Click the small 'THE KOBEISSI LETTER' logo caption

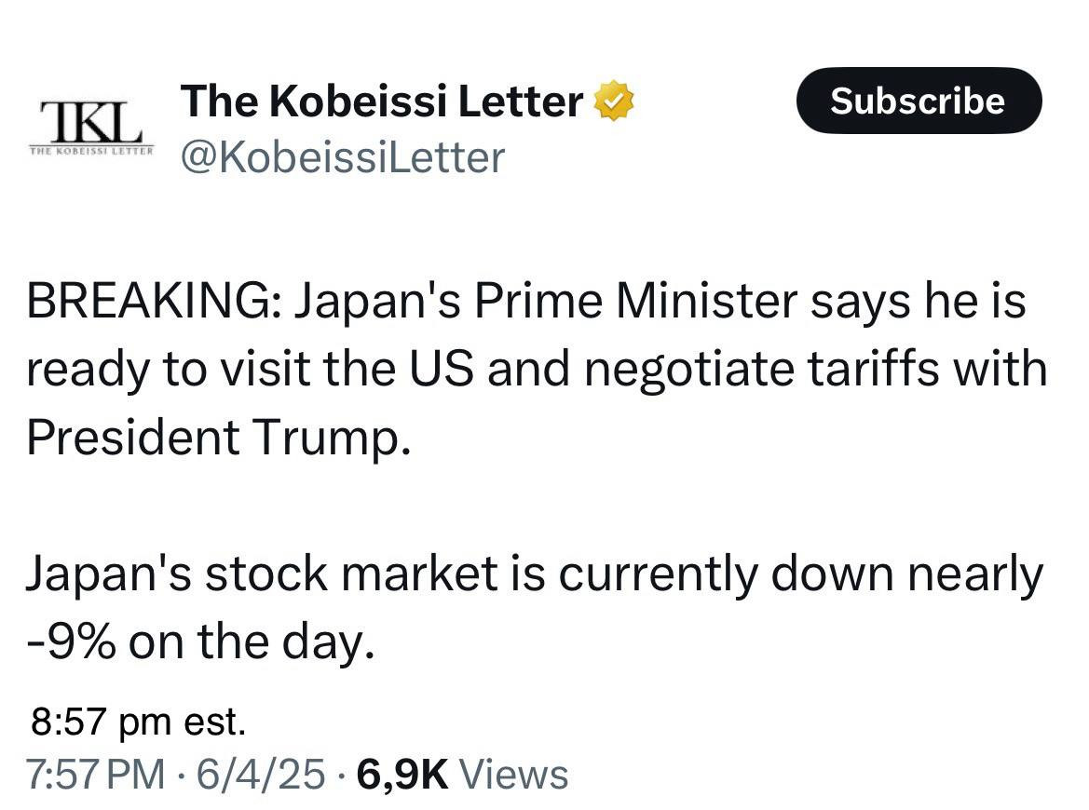91,151
